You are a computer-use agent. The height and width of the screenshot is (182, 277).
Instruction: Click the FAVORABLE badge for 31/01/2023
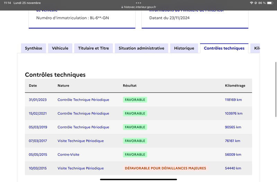(x=135, y=100)
